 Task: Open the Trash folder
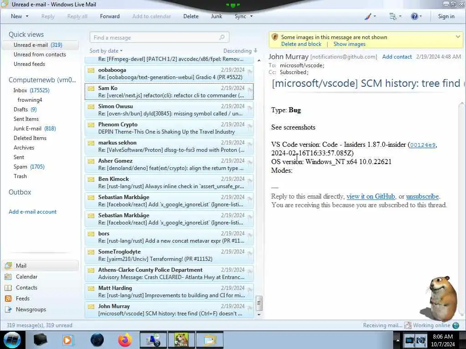pyautogui.click(x=20, y=176)
